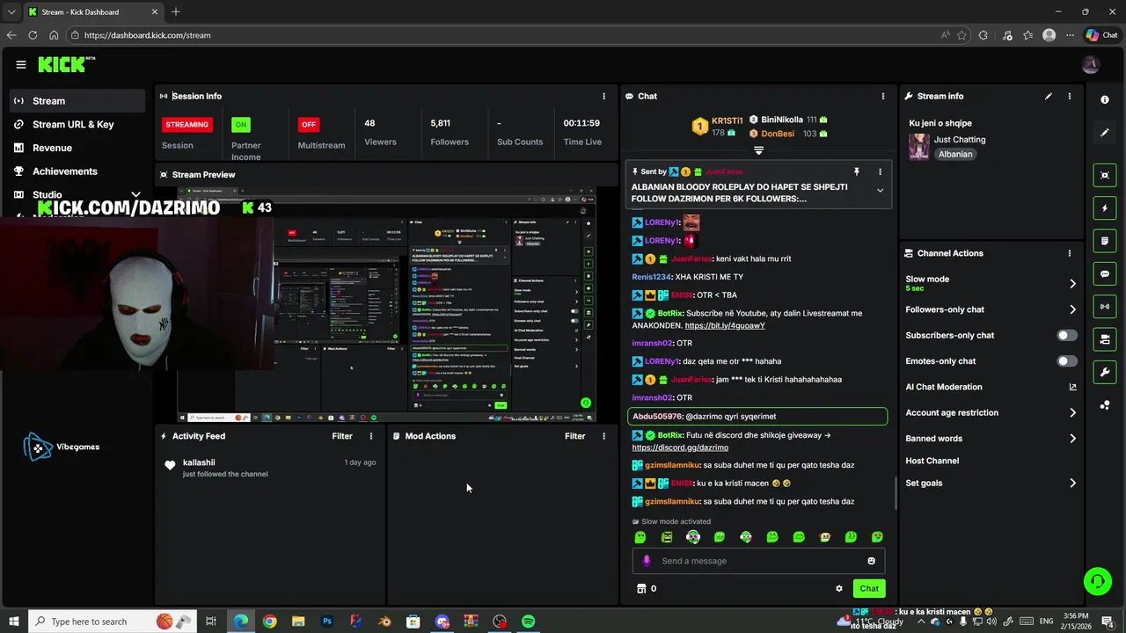Open pinned message three-dot menu
The image size is (1126, 633).
(x=880, y=172)
